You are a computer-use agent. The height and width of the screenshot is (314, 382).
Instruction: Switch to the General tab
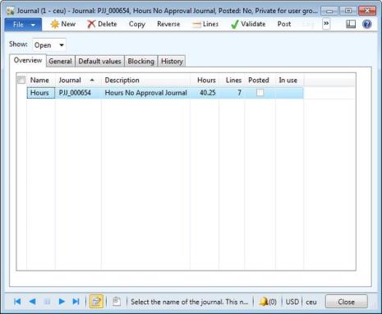pyautogui.click(x=60, y=61)
